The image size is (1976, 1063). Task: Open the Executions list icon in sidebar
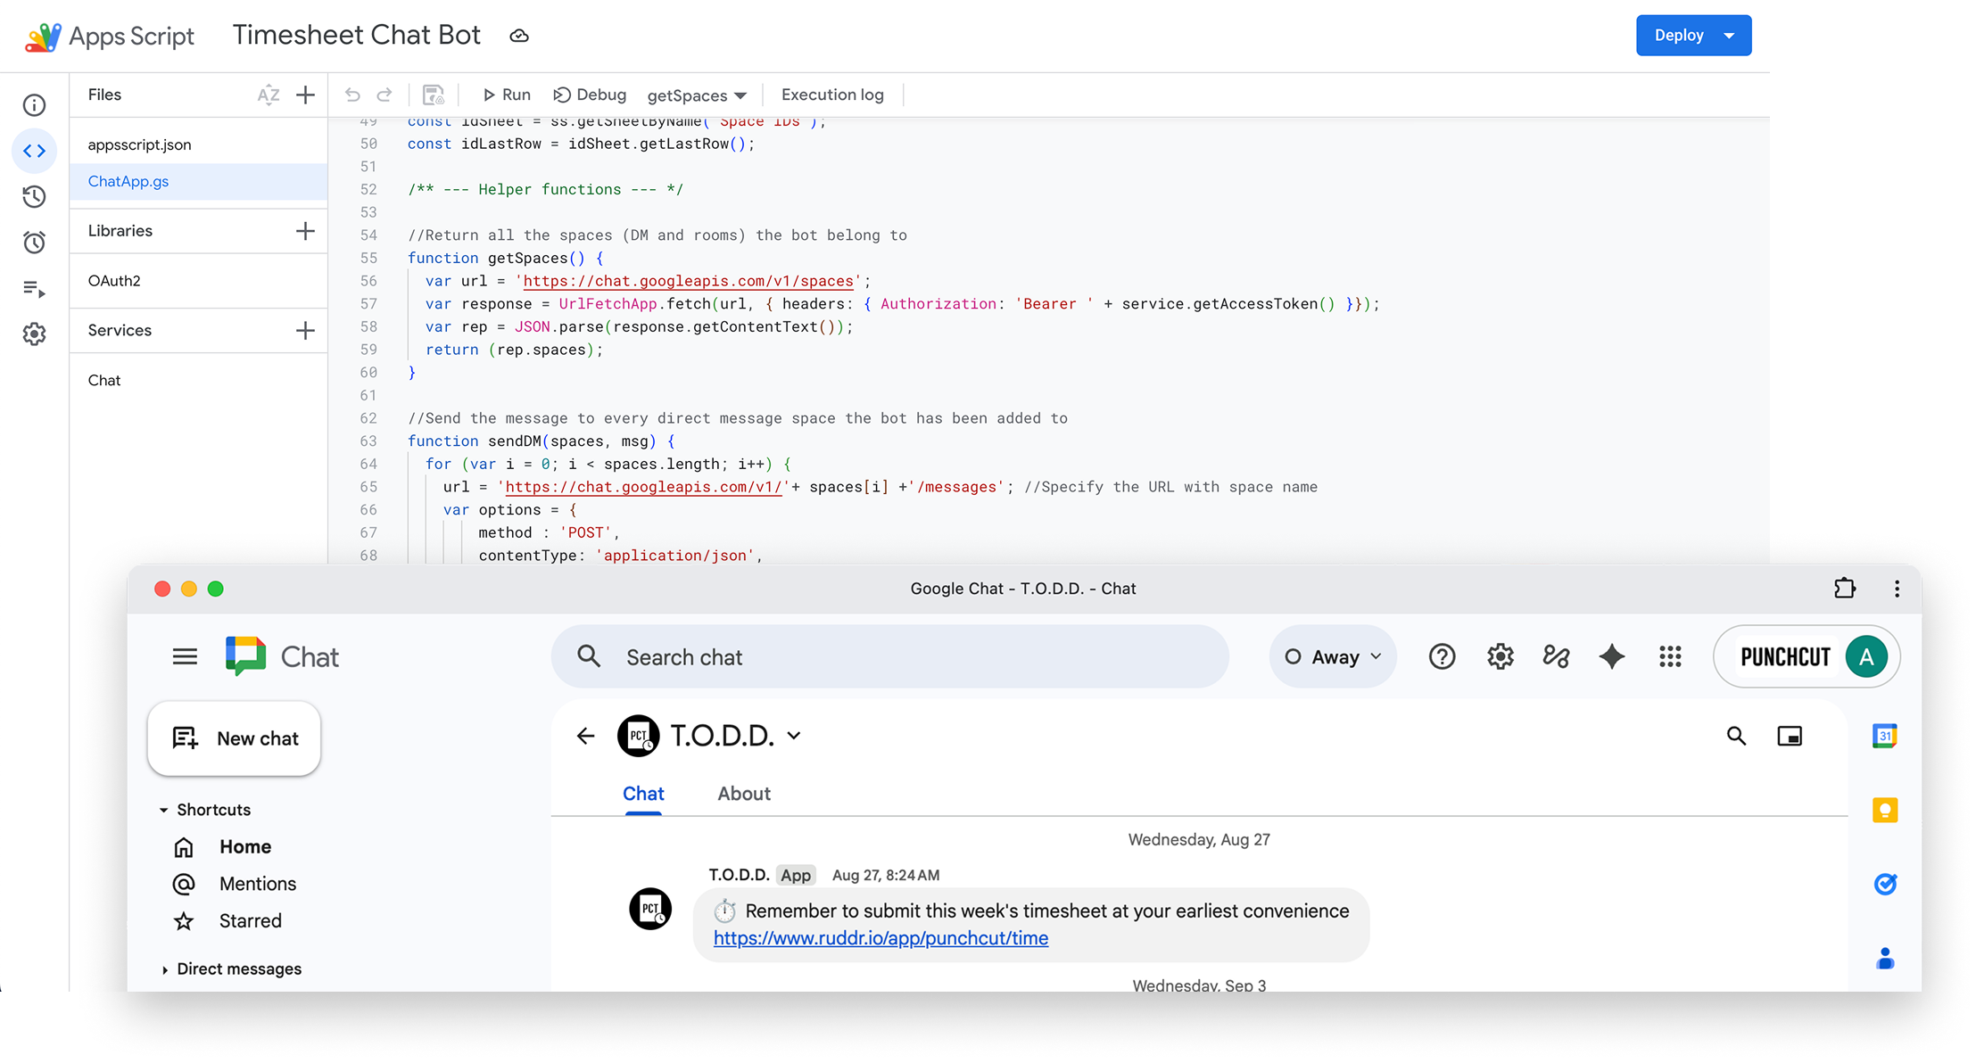tap(34, 288)
